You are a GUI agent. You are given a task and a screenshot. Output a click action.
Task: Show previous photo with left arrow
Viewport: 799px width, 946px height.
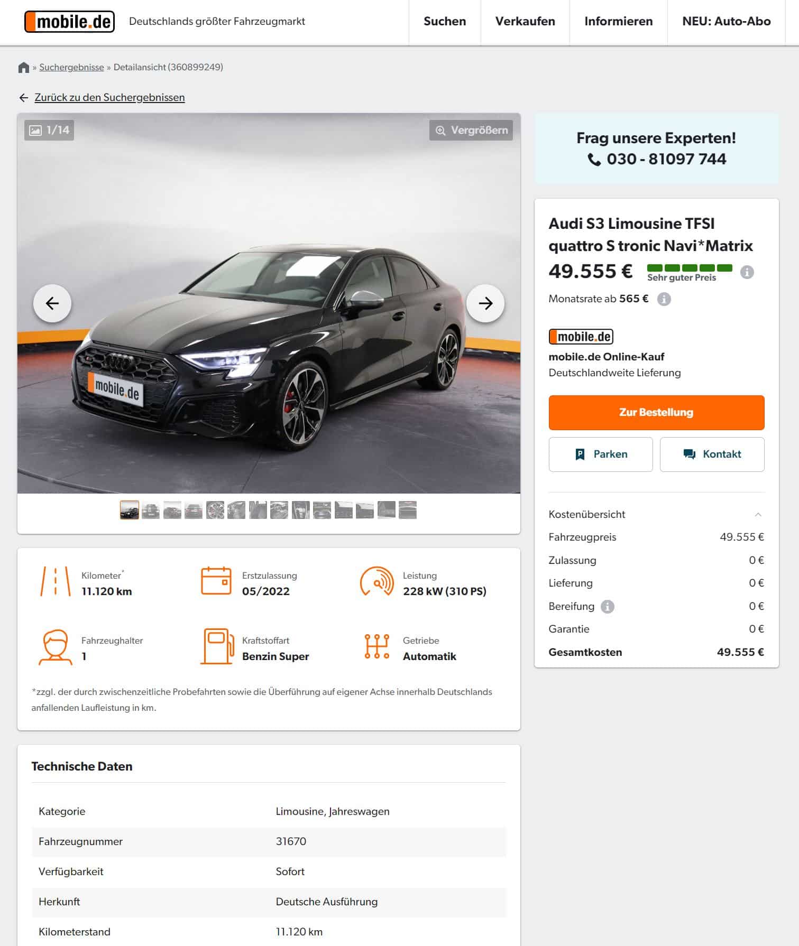pos(52,303)
